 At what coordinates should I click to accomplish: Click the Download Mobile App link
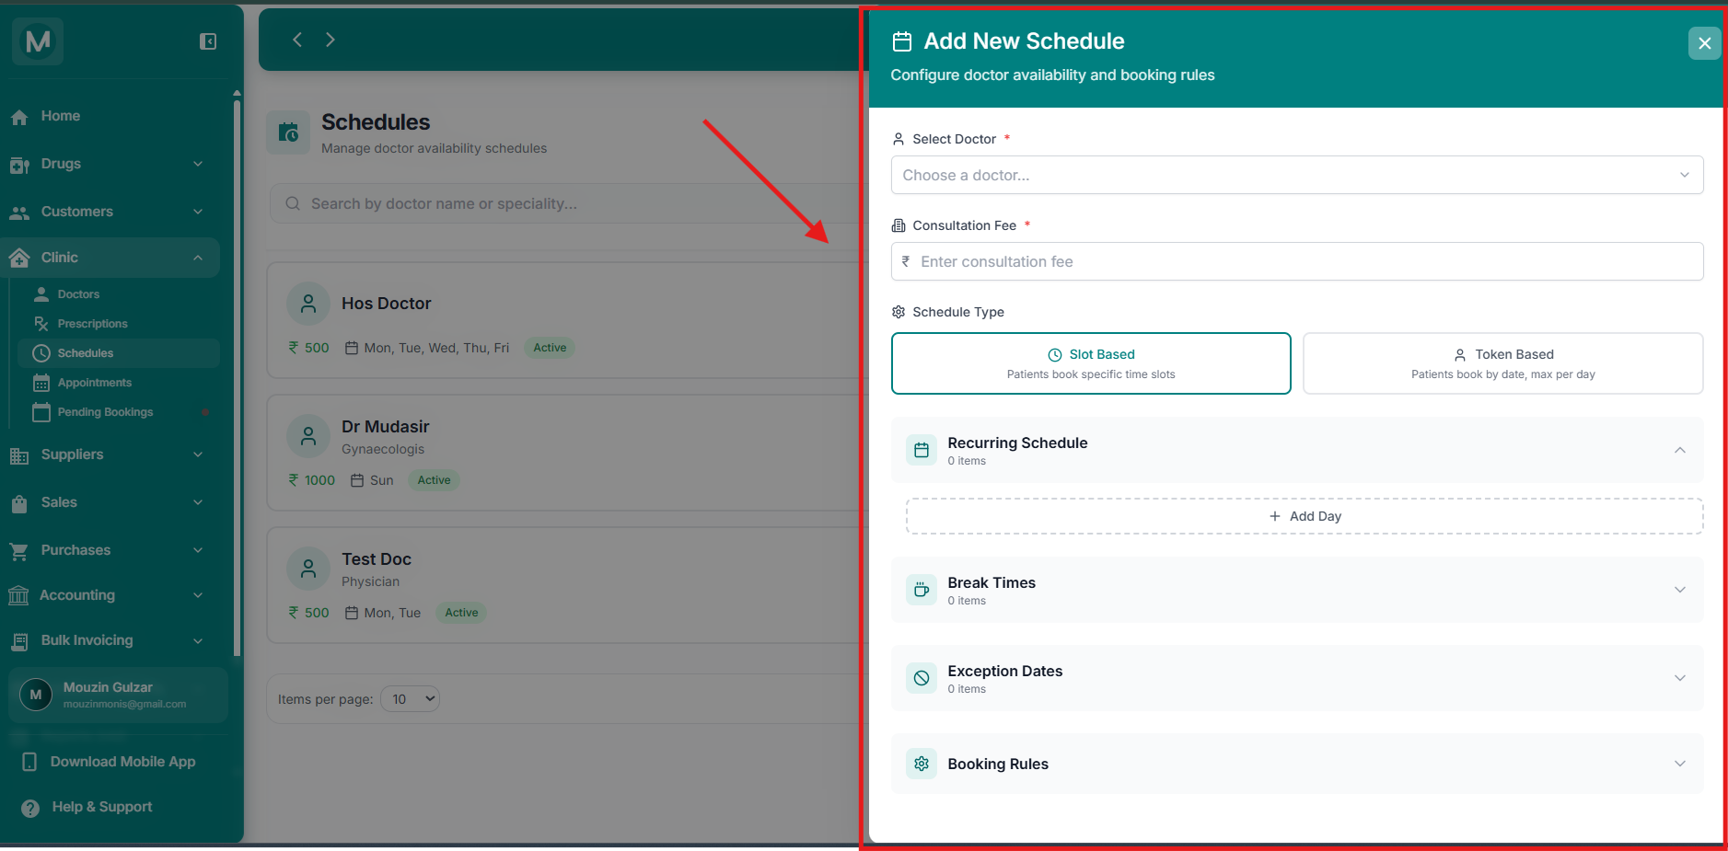pos(122,762)
